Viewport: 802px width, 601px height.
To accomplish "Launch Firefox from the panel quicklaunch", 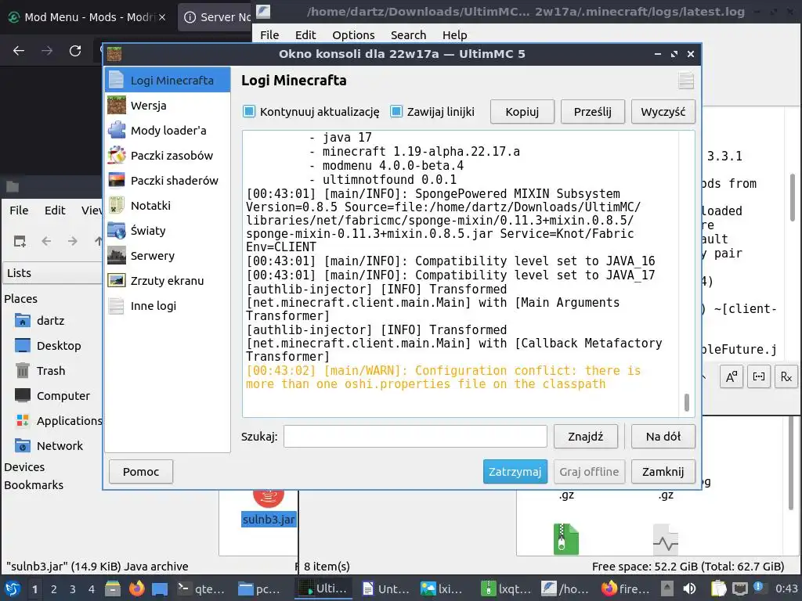I will tap(136, 588).
